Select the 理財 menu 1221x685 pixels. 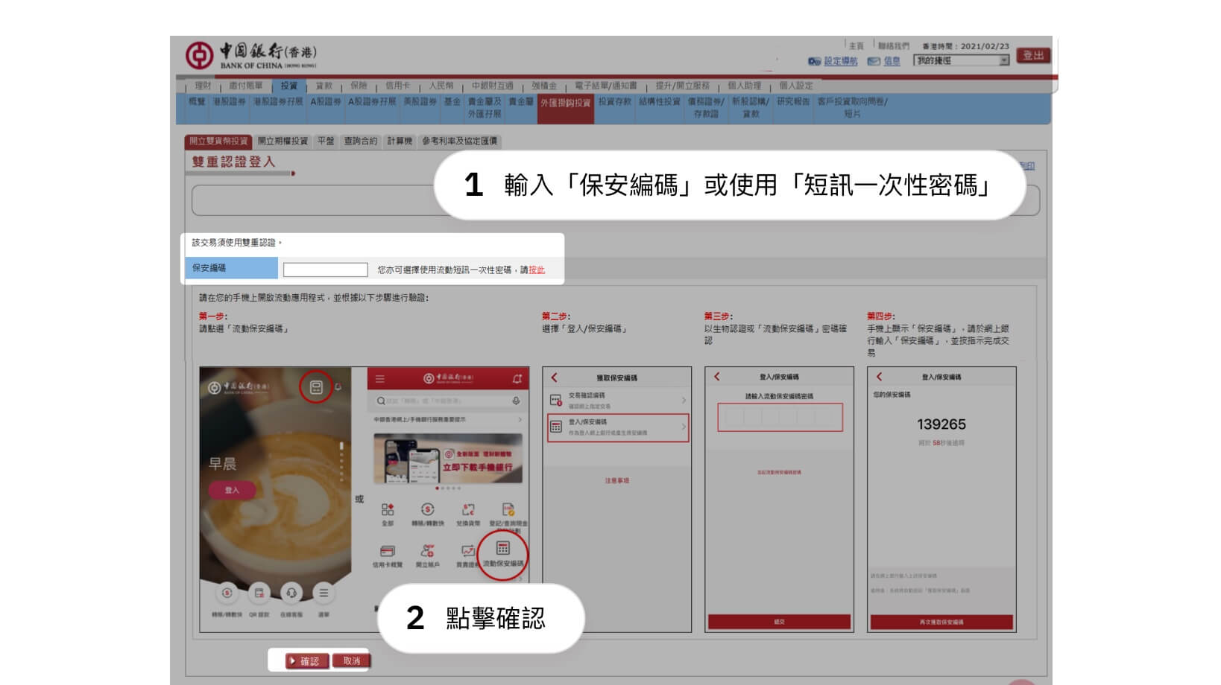[x=203, y=86]
